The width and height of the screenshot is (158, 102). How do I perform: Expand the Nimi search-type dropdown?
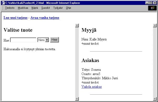(47, 40)
